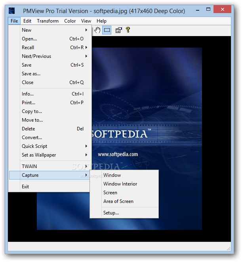This screenshot has height=262, width=242.
Task: Minimize the PMView window
Action: pyautogui.click(x=198, y=10)
